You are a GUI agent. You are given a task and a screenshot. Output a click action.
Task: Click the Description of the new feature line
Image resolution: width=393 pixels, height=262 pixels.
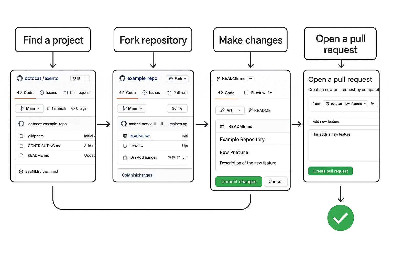click(248, 163)
